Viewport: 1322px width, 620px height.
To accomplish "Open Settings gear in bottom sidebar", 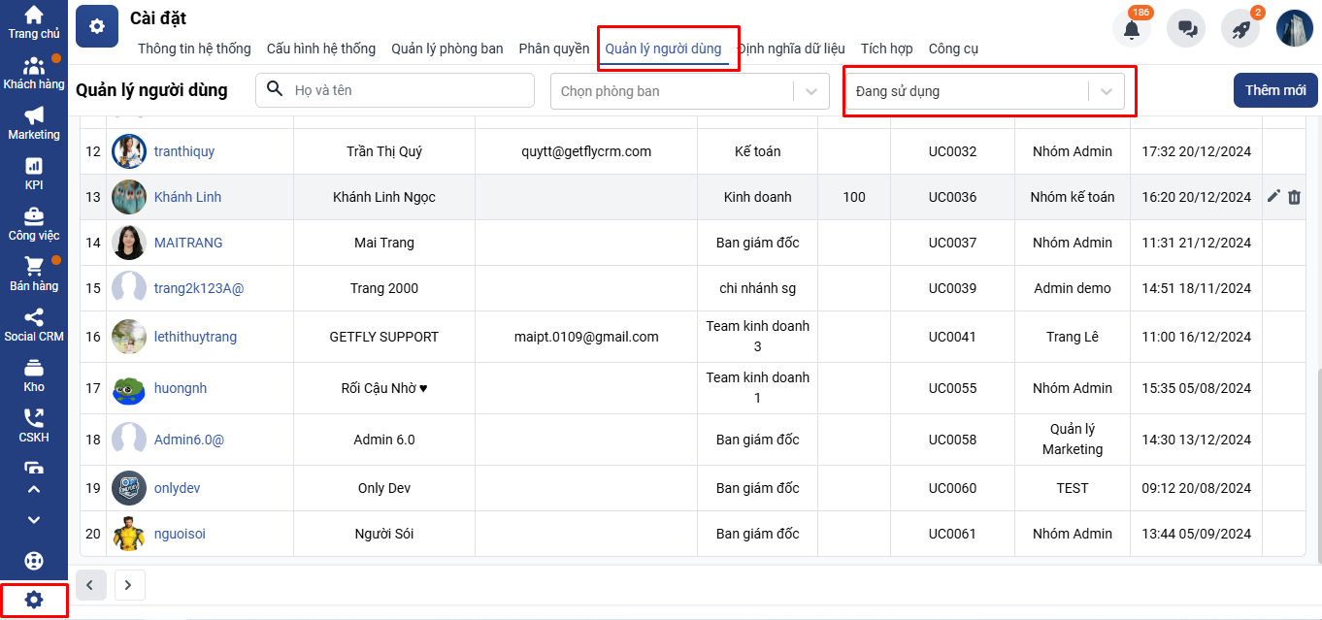I will click(x=34, y=601).
